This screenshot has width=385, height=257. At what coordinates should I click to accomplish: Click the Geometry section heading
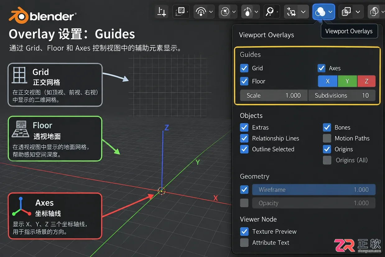point(255,176)
